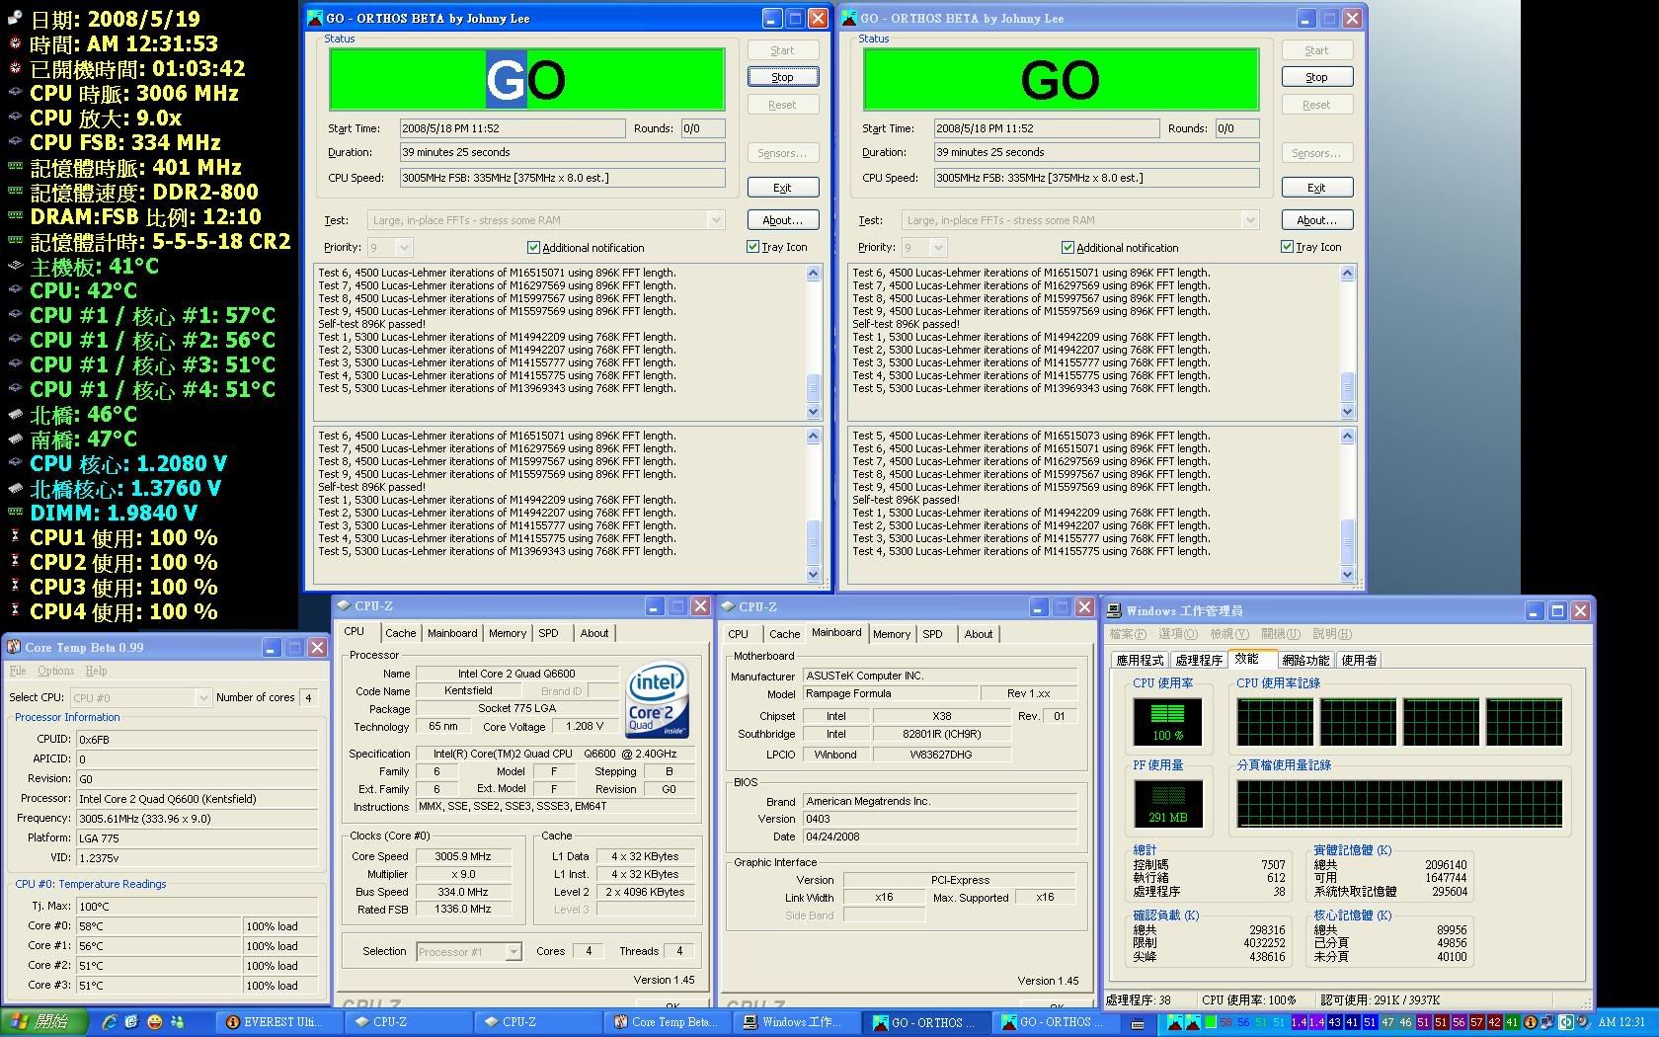The image size is (1659, 1037).
Task: Click scroll thumb of left ORTHOS lower log
Action: (814, 541)
